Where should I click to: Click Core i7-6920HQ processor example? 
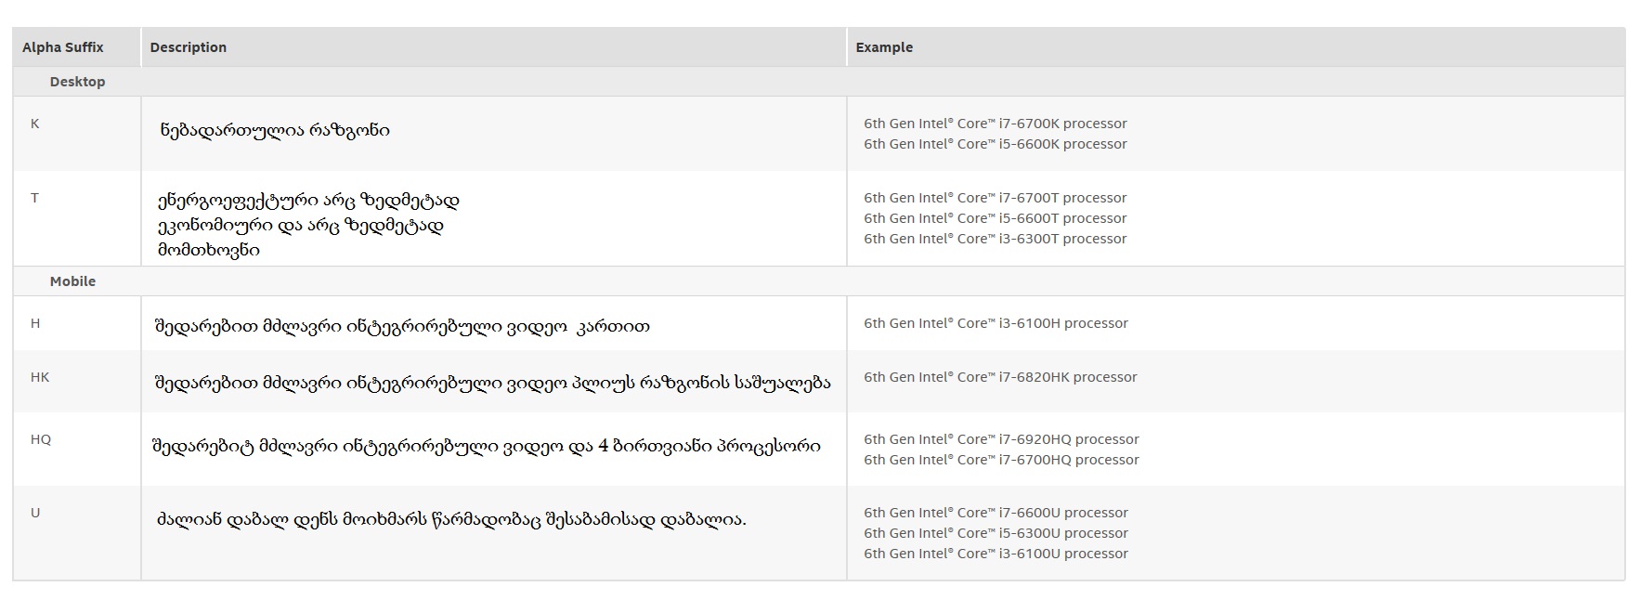[x=1001, y=439]
